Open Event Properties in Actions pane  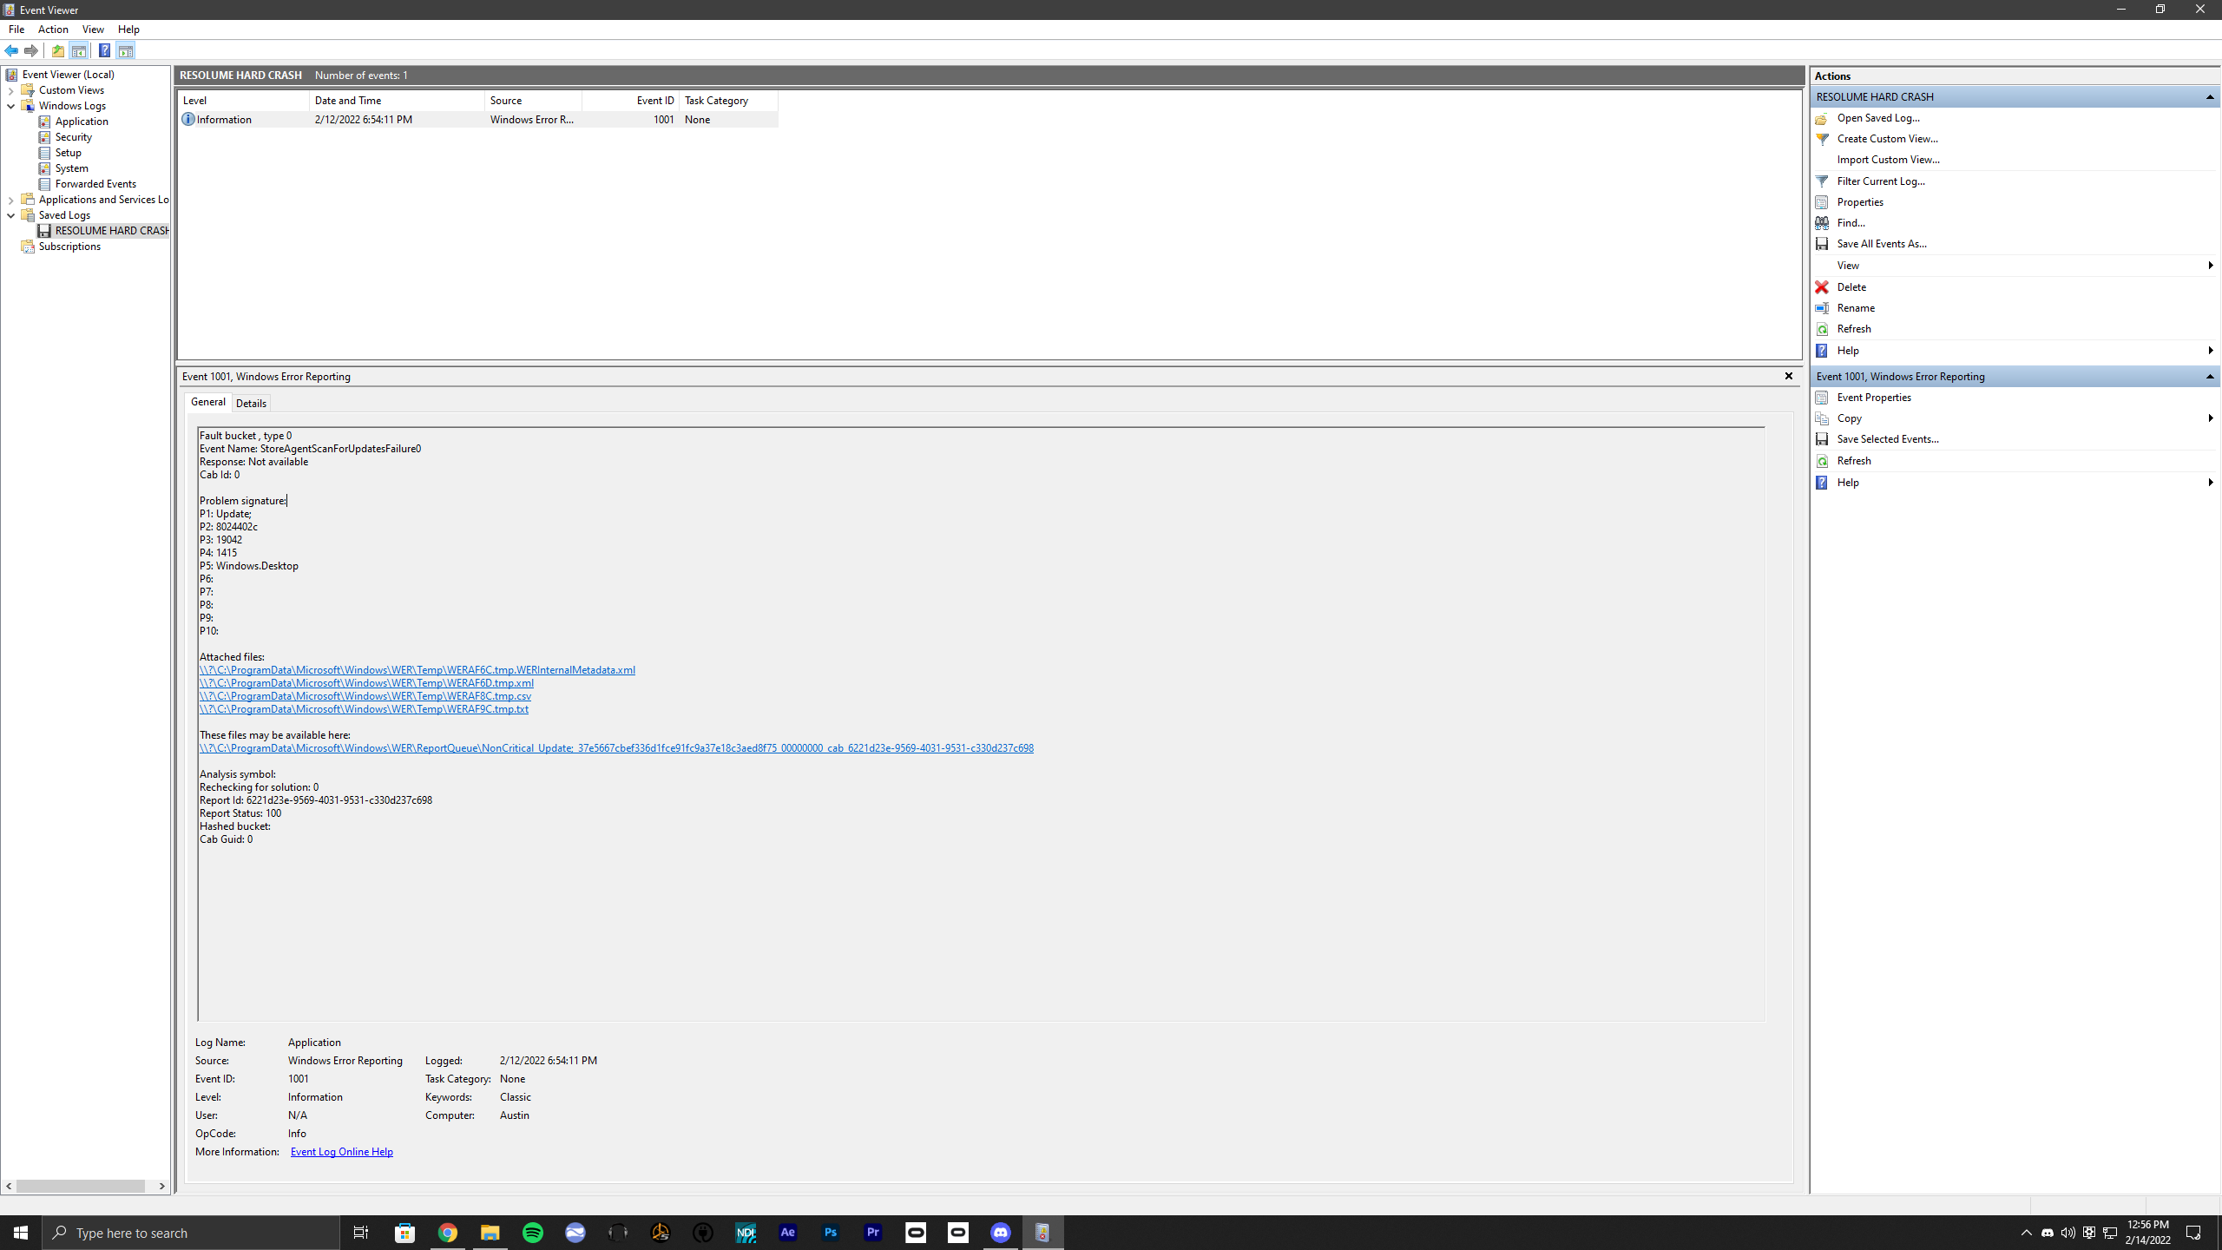[x=1873, y=398]
